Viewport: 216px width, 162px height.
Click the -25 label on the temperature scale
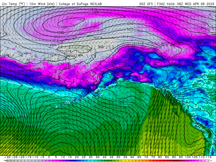(x=14, y=157)
